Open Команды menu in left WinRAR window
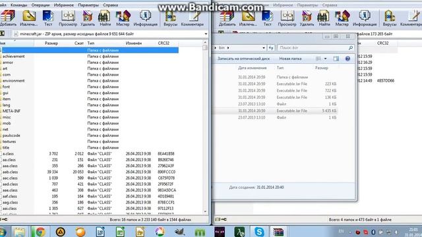422x237 pixels. (19, 5)
